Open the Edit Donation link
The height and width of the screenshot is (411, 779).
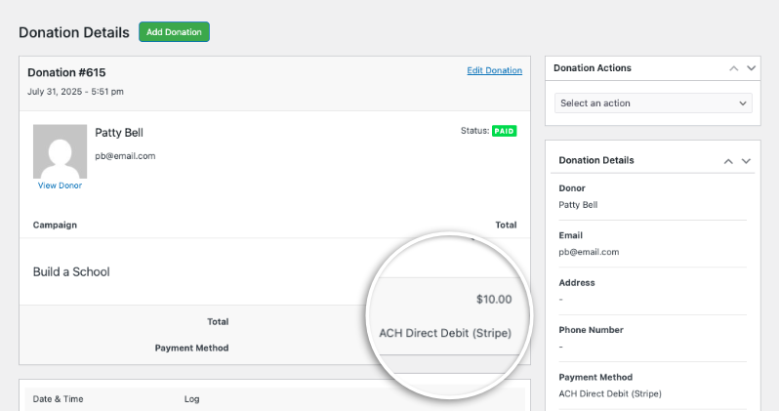494,70
